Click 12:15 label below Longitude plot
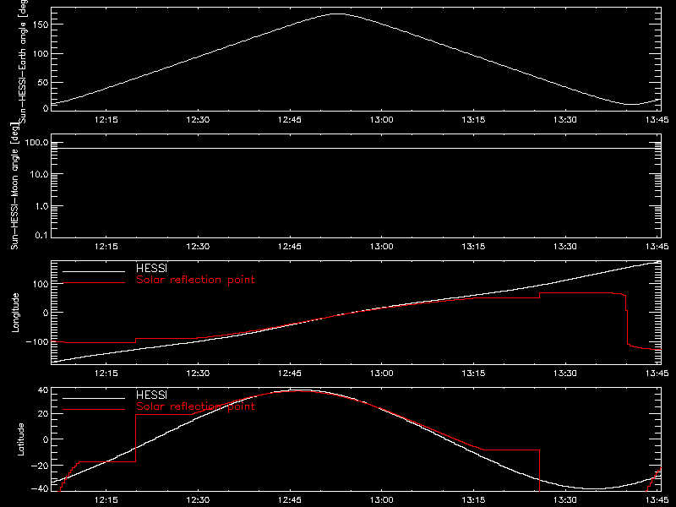 pos(106,373)
